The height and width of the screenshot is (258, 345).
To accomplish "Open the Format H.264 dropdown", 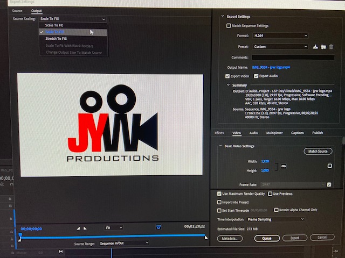I will click(280, 35).
